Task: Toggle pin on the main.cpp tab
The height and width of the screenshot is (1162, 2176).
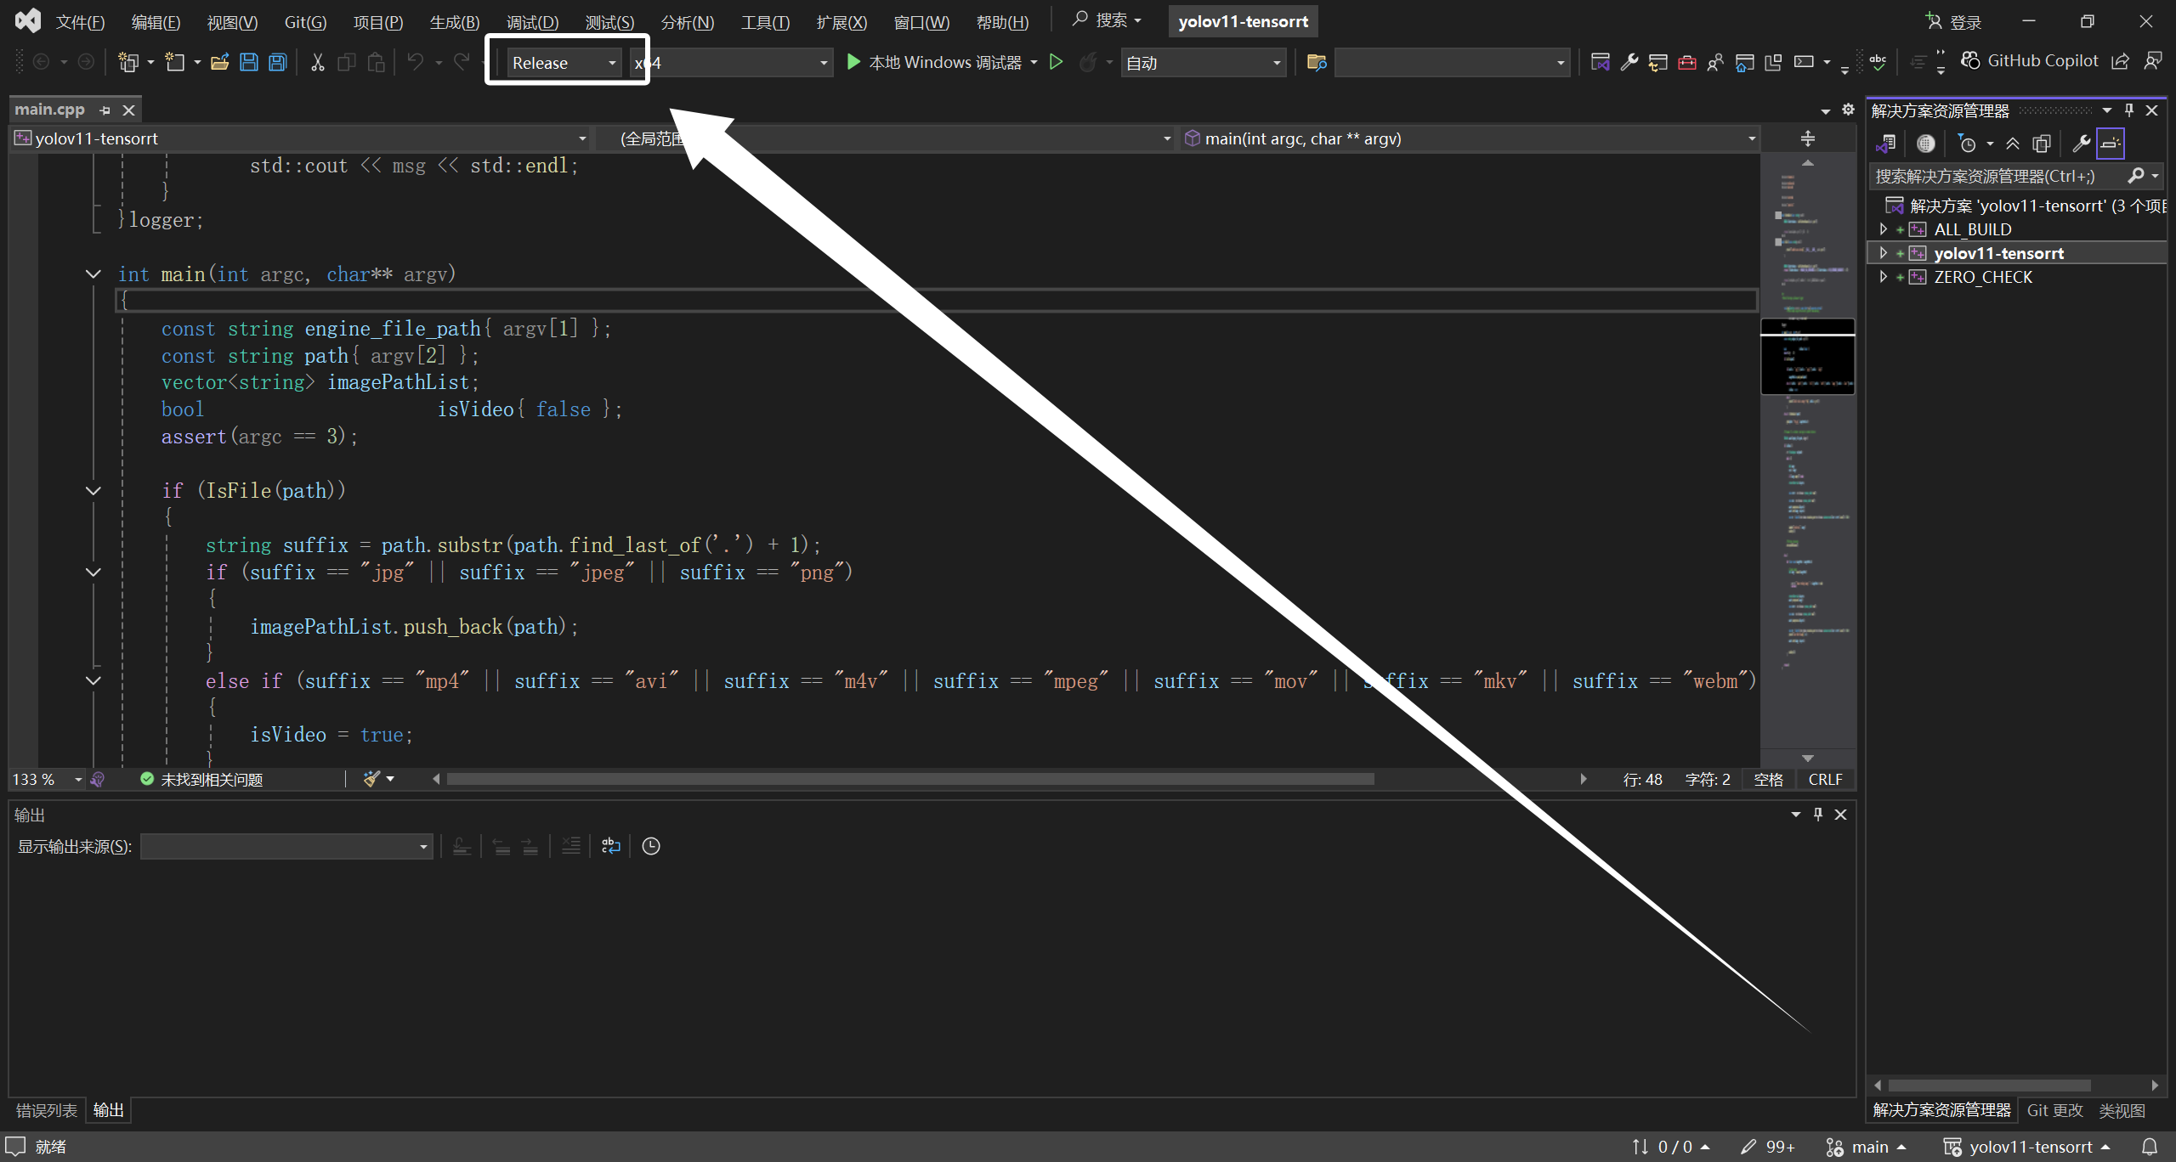Action: point(105,110)
